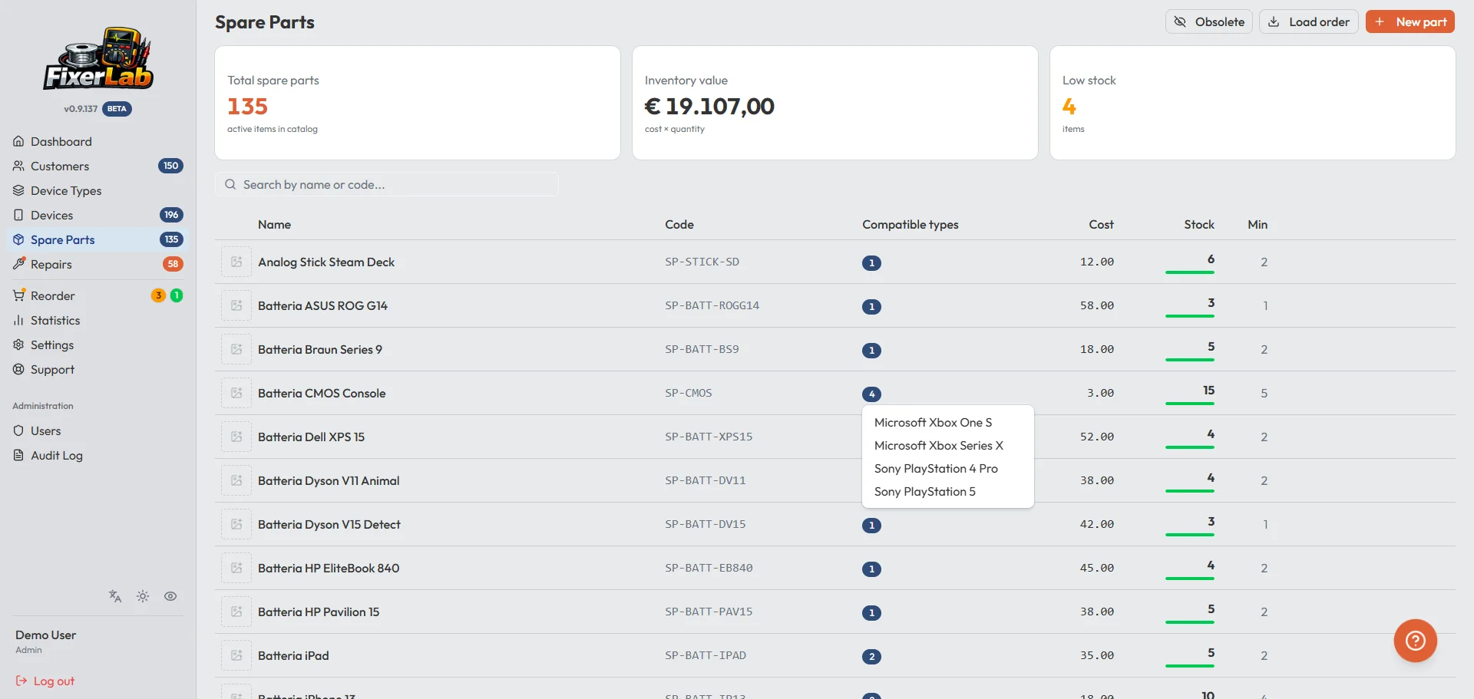Click stock level bar for Analog Stick Steam Deck
The height and width of the screenshot is (699, 1474).
pos(1190,272)
